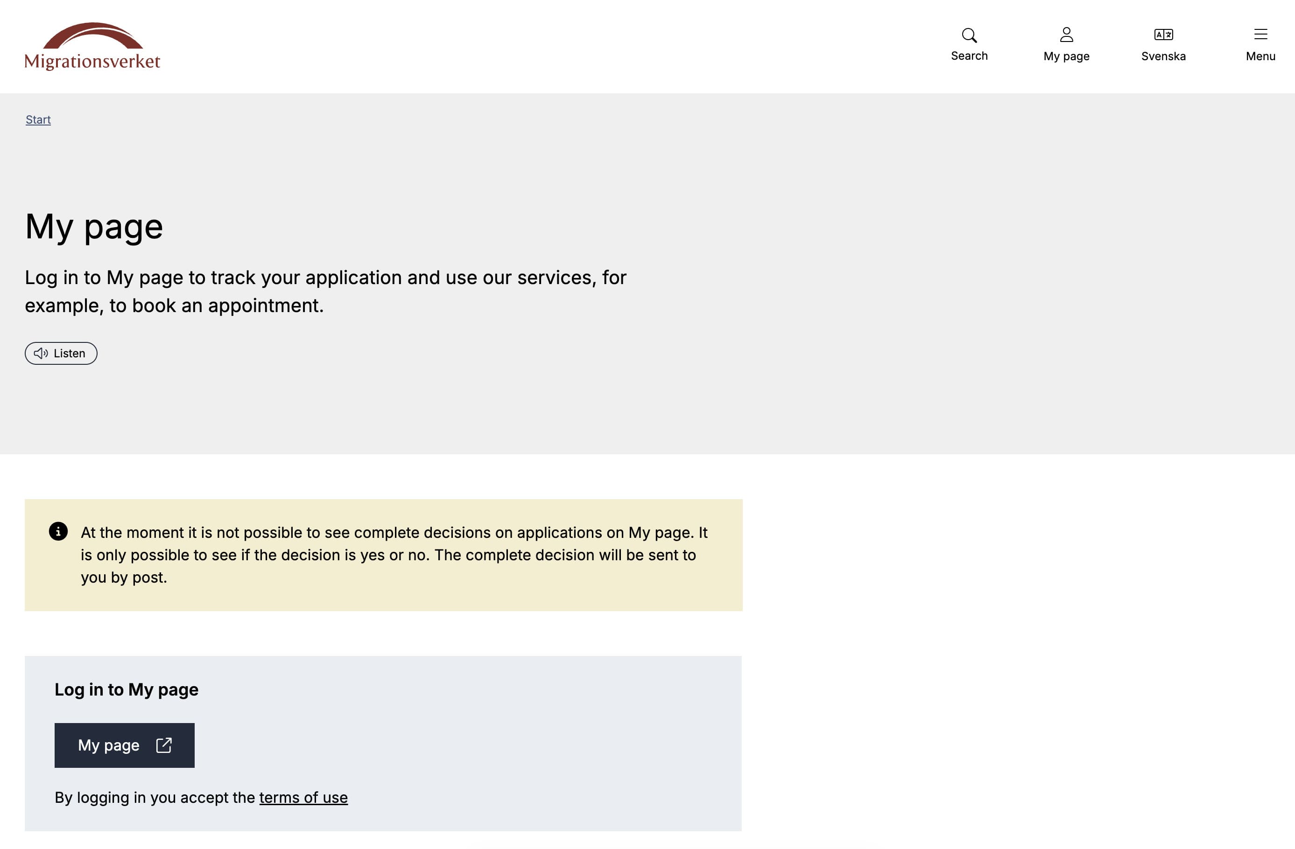The width and height of the screenshot is (1295, 849).
Task: Click the speaker icon in Listen button
Action: click(x=41, y=354)
